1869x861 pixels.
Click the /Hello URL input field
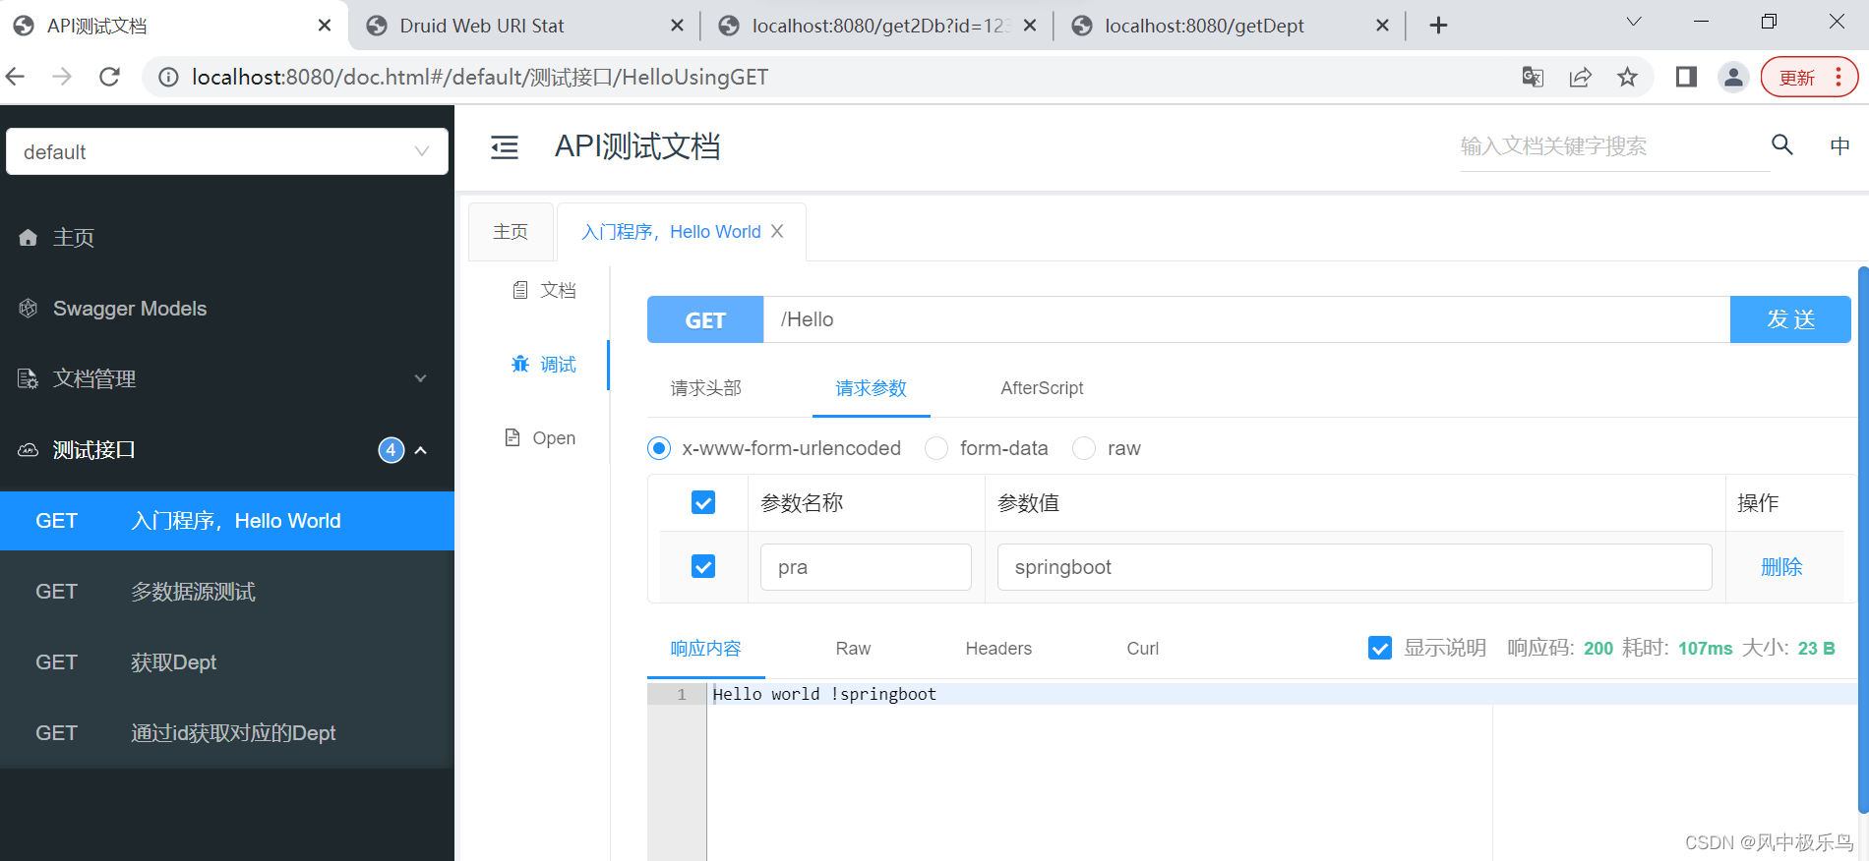pyautogui.click(x=1246, y=319)
